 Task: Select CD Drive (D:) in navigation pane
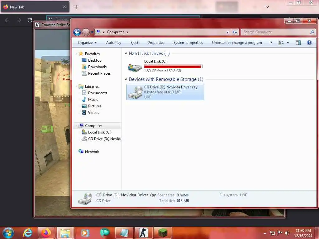(x=105, y=138)
